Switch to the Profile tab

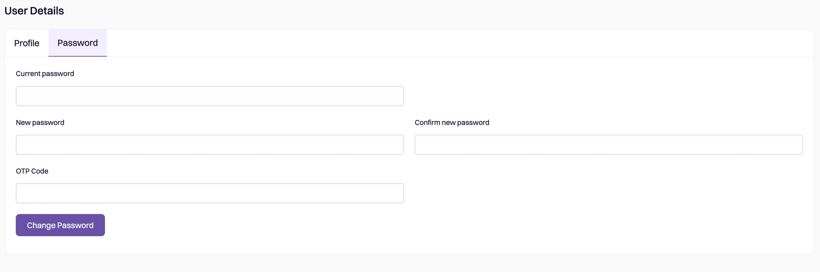coord(27,43)
